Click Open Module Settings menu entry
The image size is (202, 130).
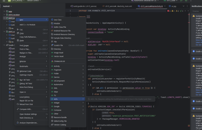point(28,114)
